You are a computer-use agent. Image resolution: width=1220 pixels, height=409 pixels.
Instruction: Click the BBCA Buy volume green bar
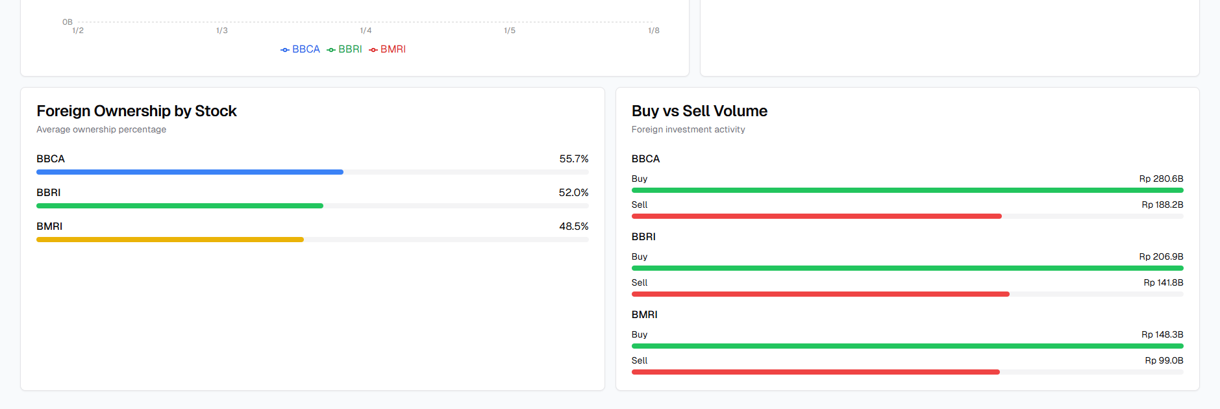(907, 190)
